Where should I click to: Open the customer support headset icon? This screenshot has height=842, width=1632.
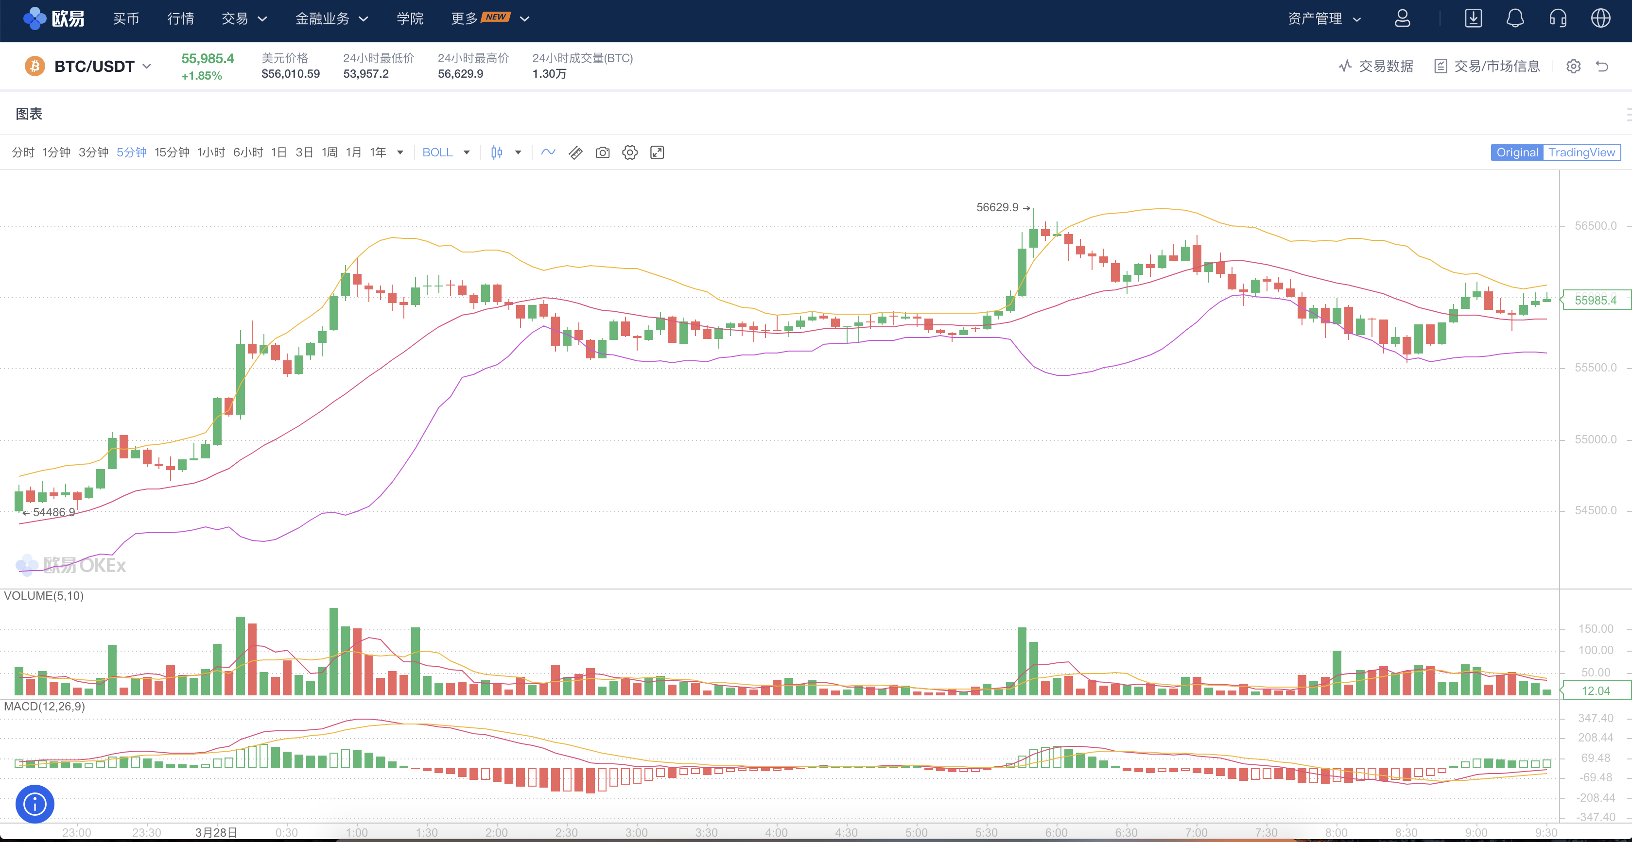[1558, 18]
